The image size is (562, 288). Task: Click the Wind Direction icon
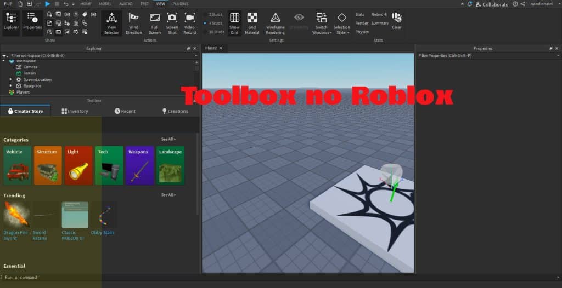134,23
